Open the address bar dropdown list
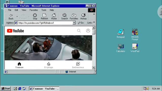Screen dimensions: 162x91 74,23
